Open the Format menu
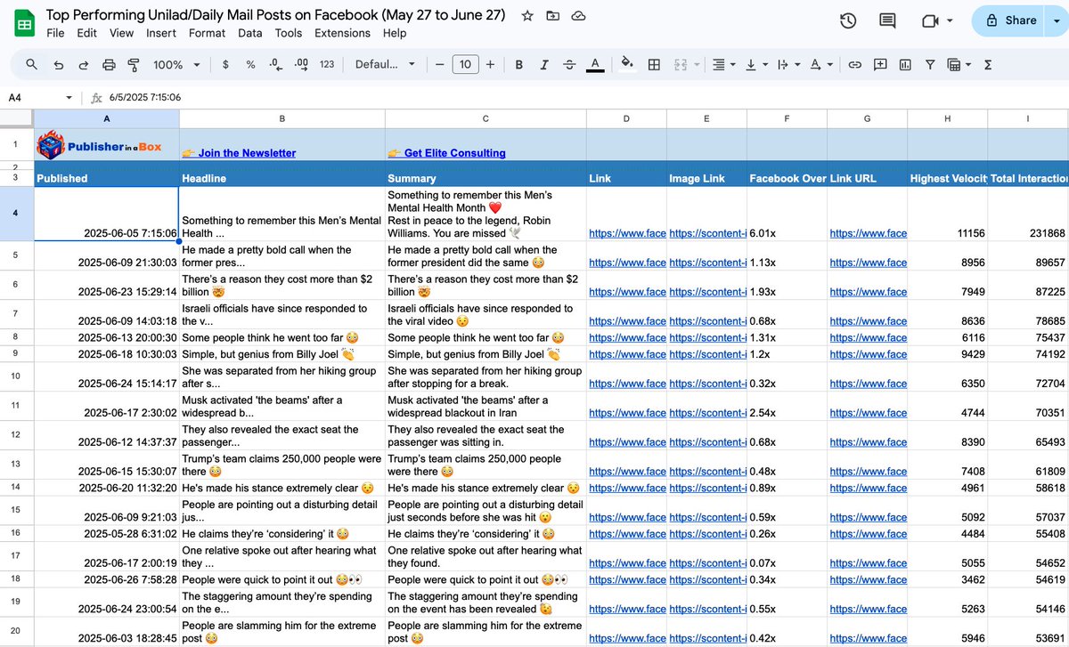 pyautogui.click(x=207, y=33)
